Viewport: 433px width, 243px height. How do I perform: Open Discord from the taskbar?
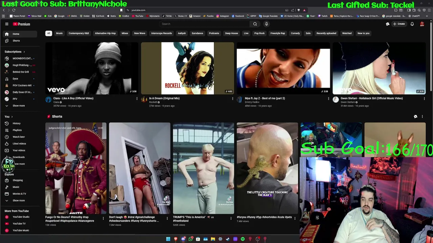(x=183, y=239)
